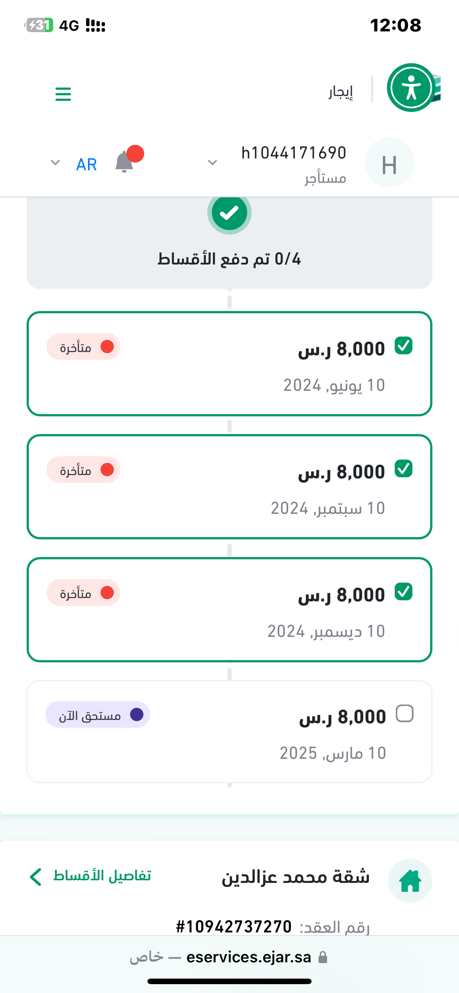Tap the accessibility icon

pos(411,88)
